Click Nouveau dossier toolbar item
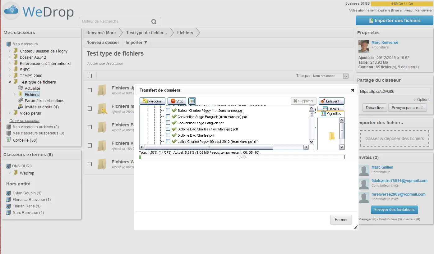The width and height of the screenshot is (434, 254). 103,42
